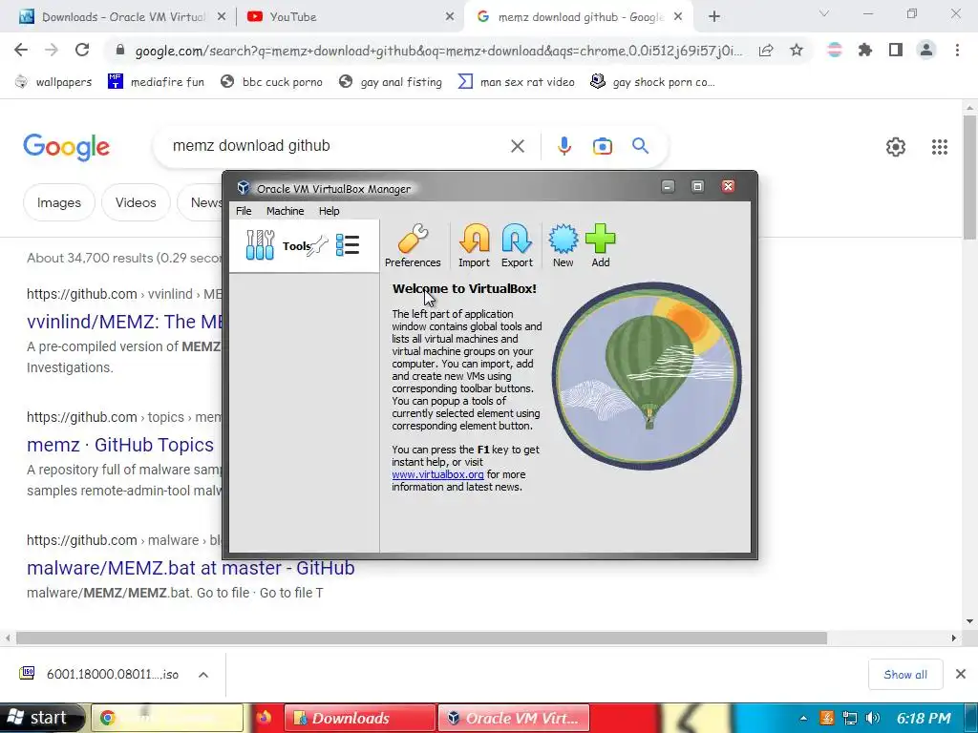Toggle the Chrome side panel
Image resolution: width=978 pixels, height=733 pixels.
[896, 50]
